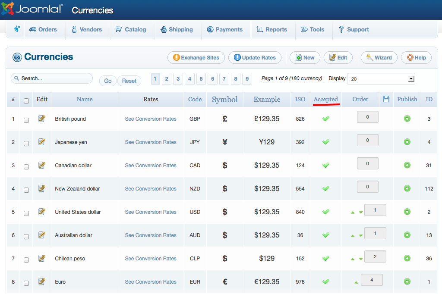Open the home runner icon in menu

[x=17, y=29]
